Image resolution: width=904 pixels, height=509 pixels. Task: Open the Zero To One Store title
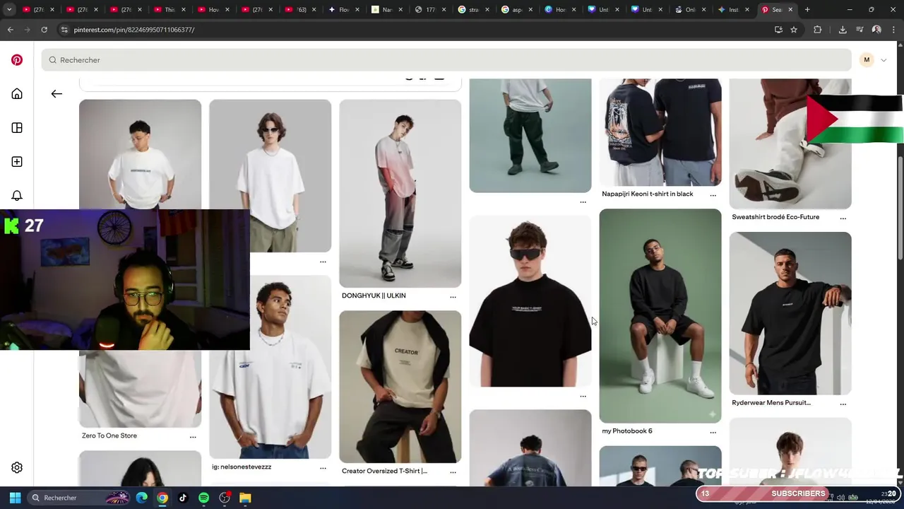click(109, 435)
